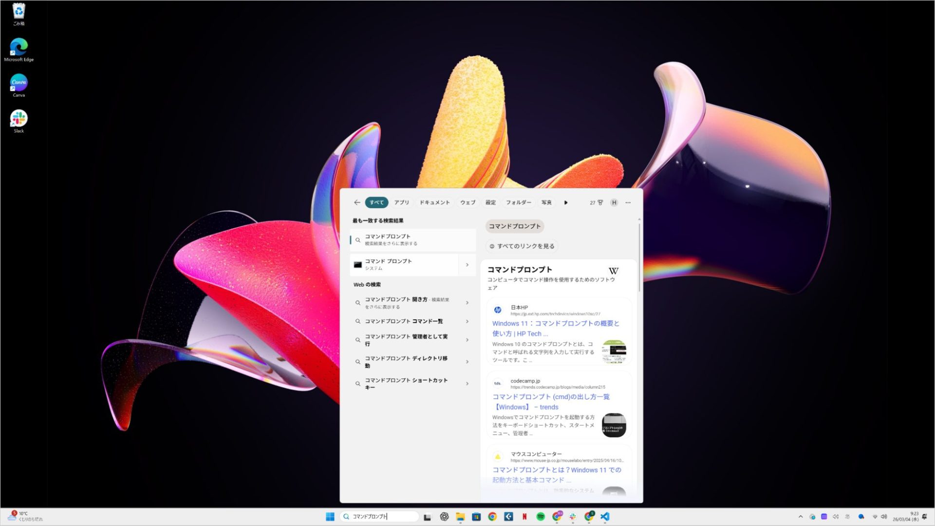The height and width of the screenshot is (526, 935).
Task: Open the search panel overflow menu
Action: point(628,202)
